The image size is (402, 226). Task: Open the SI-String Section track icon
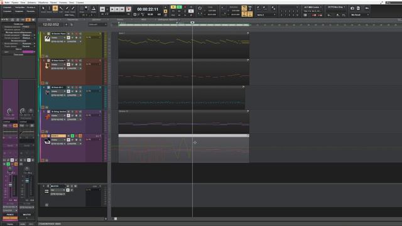coord(47,117)
